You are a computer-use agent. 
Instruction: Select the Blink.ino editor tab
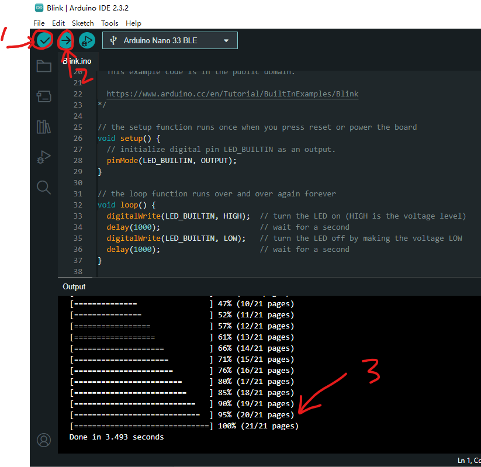coord(77,61)
